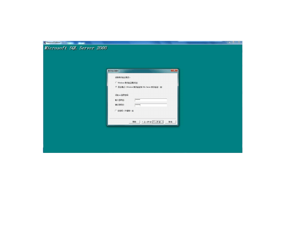Click the 帮助 (Help) button

(135, 122)
